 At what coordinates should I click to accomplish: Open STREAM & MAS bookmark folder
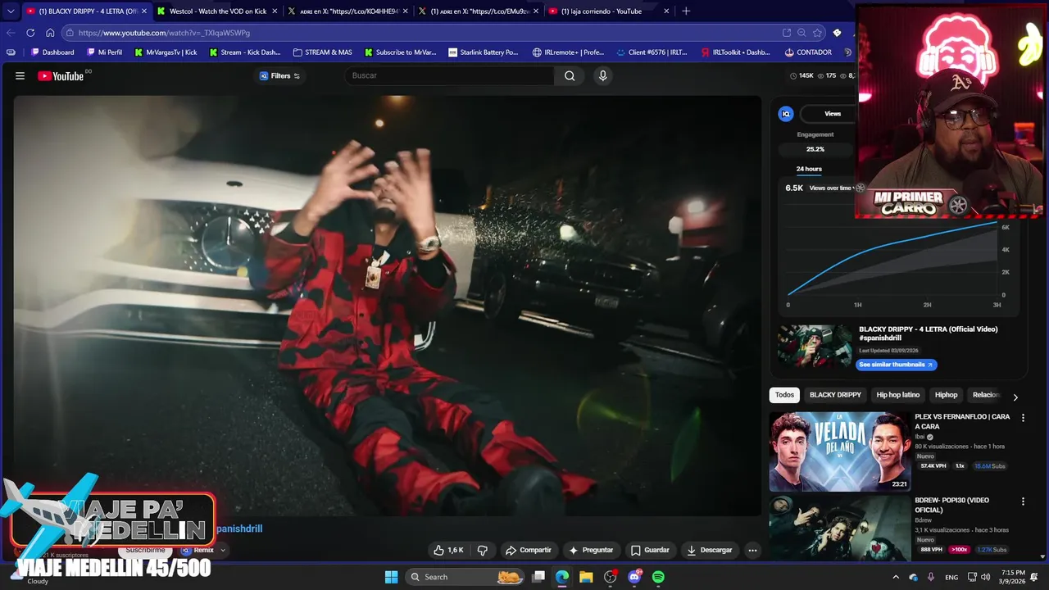(x=322, y=52)
